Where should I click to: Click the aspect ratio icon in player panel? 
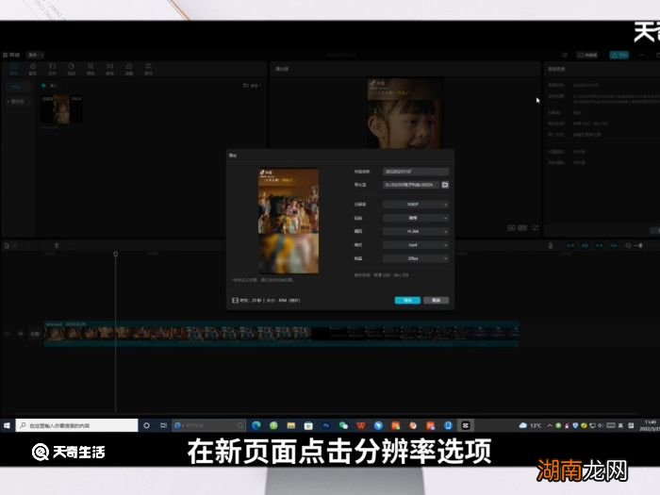click(x=522, y=228)
